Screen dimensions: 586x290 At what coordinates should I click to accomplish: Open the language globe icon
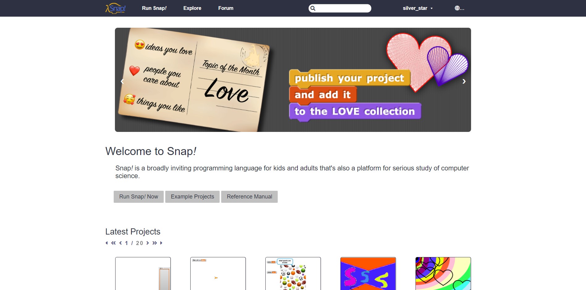458,8
